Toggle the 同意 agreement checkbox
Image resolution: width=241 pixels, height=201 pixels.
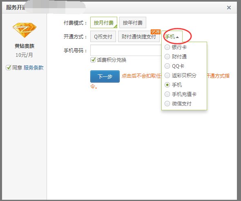tap(8, 67)
